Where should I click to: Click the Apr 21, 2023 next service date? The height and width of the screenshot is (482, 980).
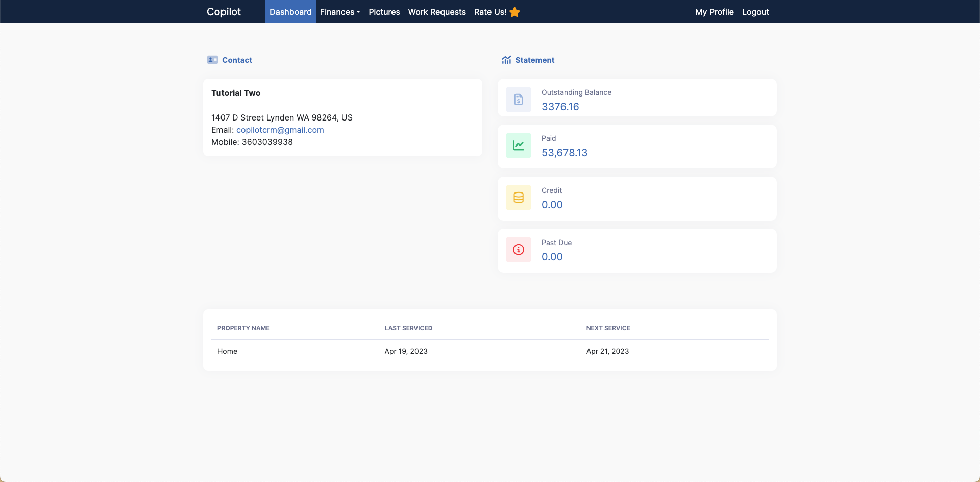coord(607,351)
